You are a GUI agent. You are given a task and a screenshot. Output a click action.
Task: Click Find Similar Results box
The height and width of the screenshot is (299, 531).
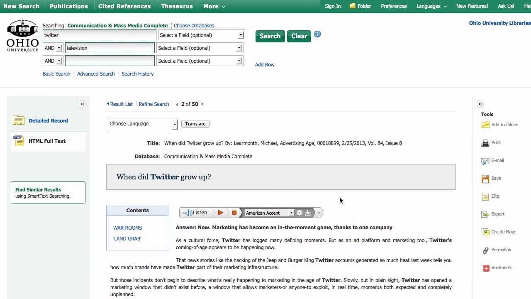tap(48, 193)
